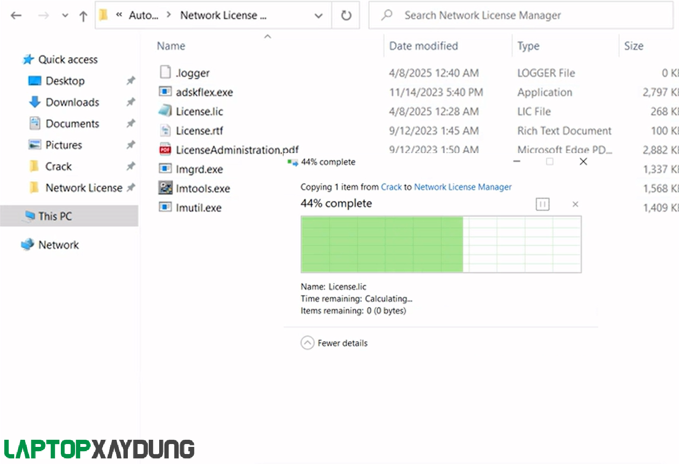Click the refresh icon in the address bar
Image resolution: width=679 pixels, height=464 pixels.
[x=345, y=15]
